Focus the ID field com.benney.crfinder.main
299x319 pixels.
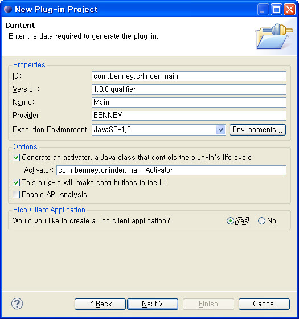coord(189,76)
